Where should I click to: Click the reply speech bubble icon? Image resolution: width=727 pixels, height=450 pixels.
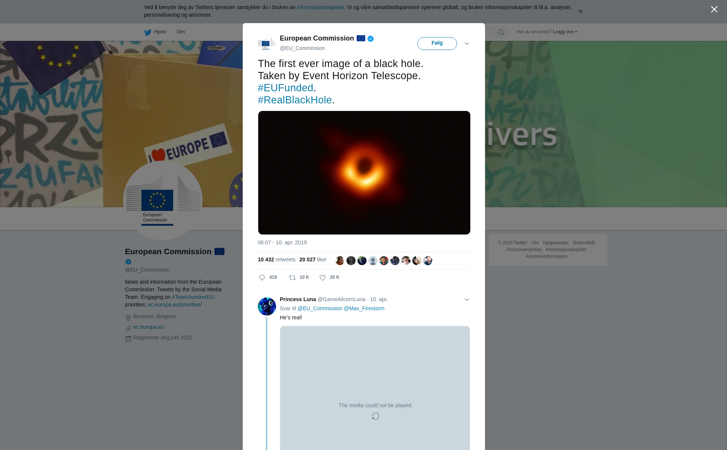click(262, 278)
